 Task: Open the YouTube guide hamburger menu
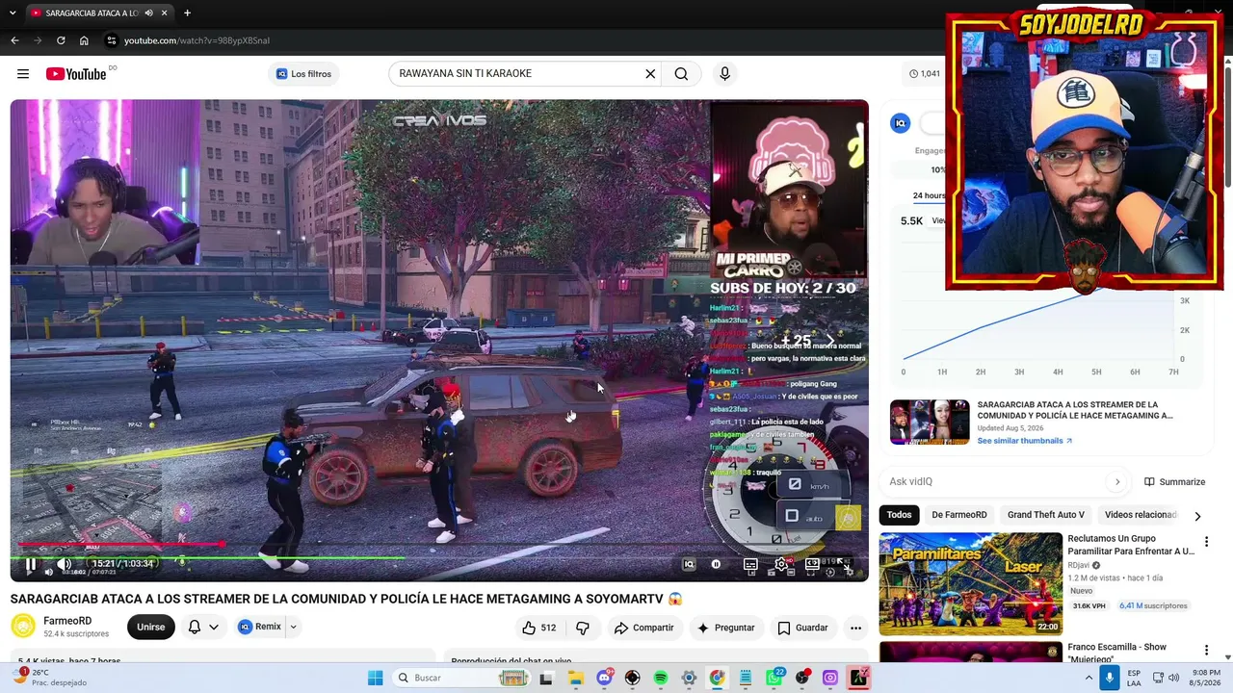click(x=22, y=74)
